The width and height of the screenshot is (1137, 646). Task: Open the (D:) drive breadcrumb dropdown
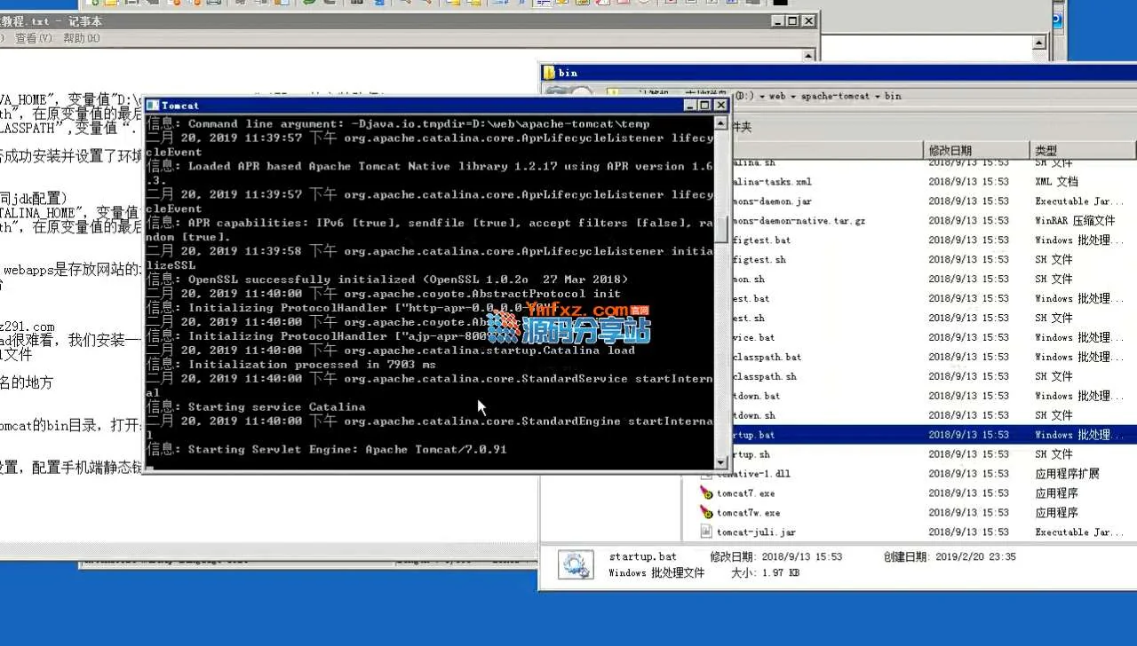click(x=761, y=96)
